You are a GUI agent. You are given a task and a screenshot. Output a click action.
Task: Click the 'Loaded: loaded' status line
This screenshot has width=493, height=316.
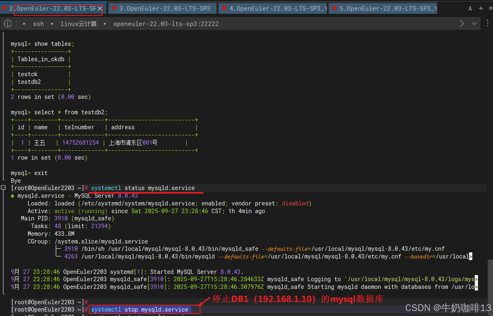pyautogui.click(x=169, y=203)
